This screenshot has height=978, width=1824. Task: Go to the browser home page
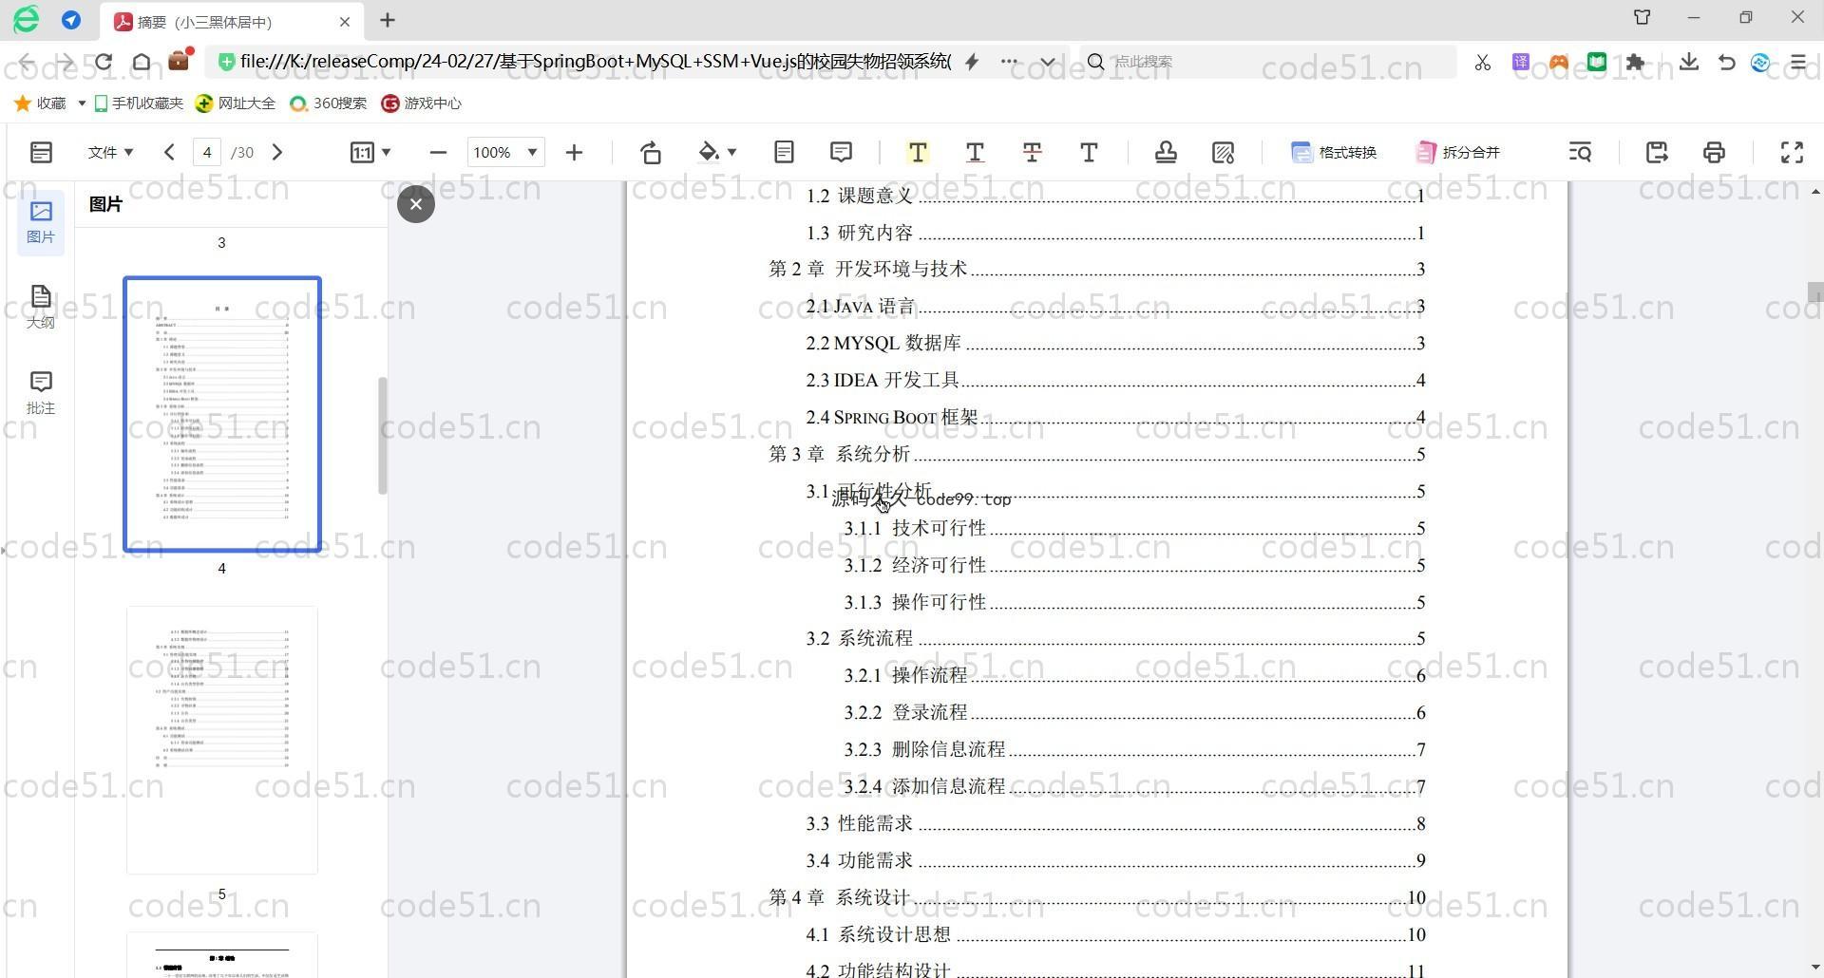pos(142,62)
